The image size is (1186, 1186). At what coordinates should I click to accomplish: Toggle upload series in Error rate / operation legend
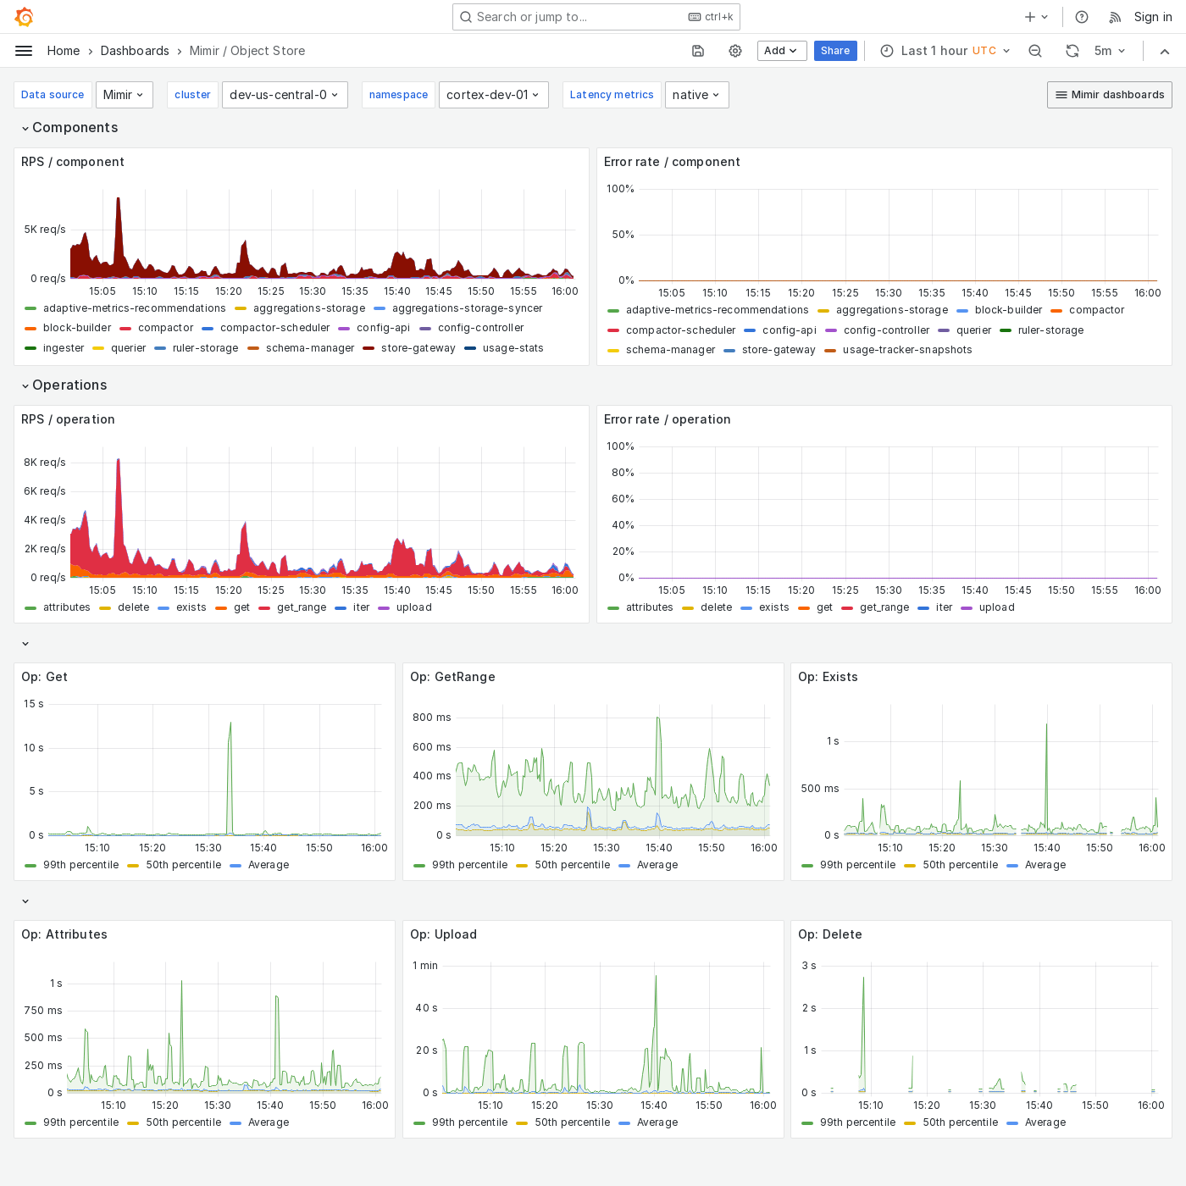tap(997, 607)
